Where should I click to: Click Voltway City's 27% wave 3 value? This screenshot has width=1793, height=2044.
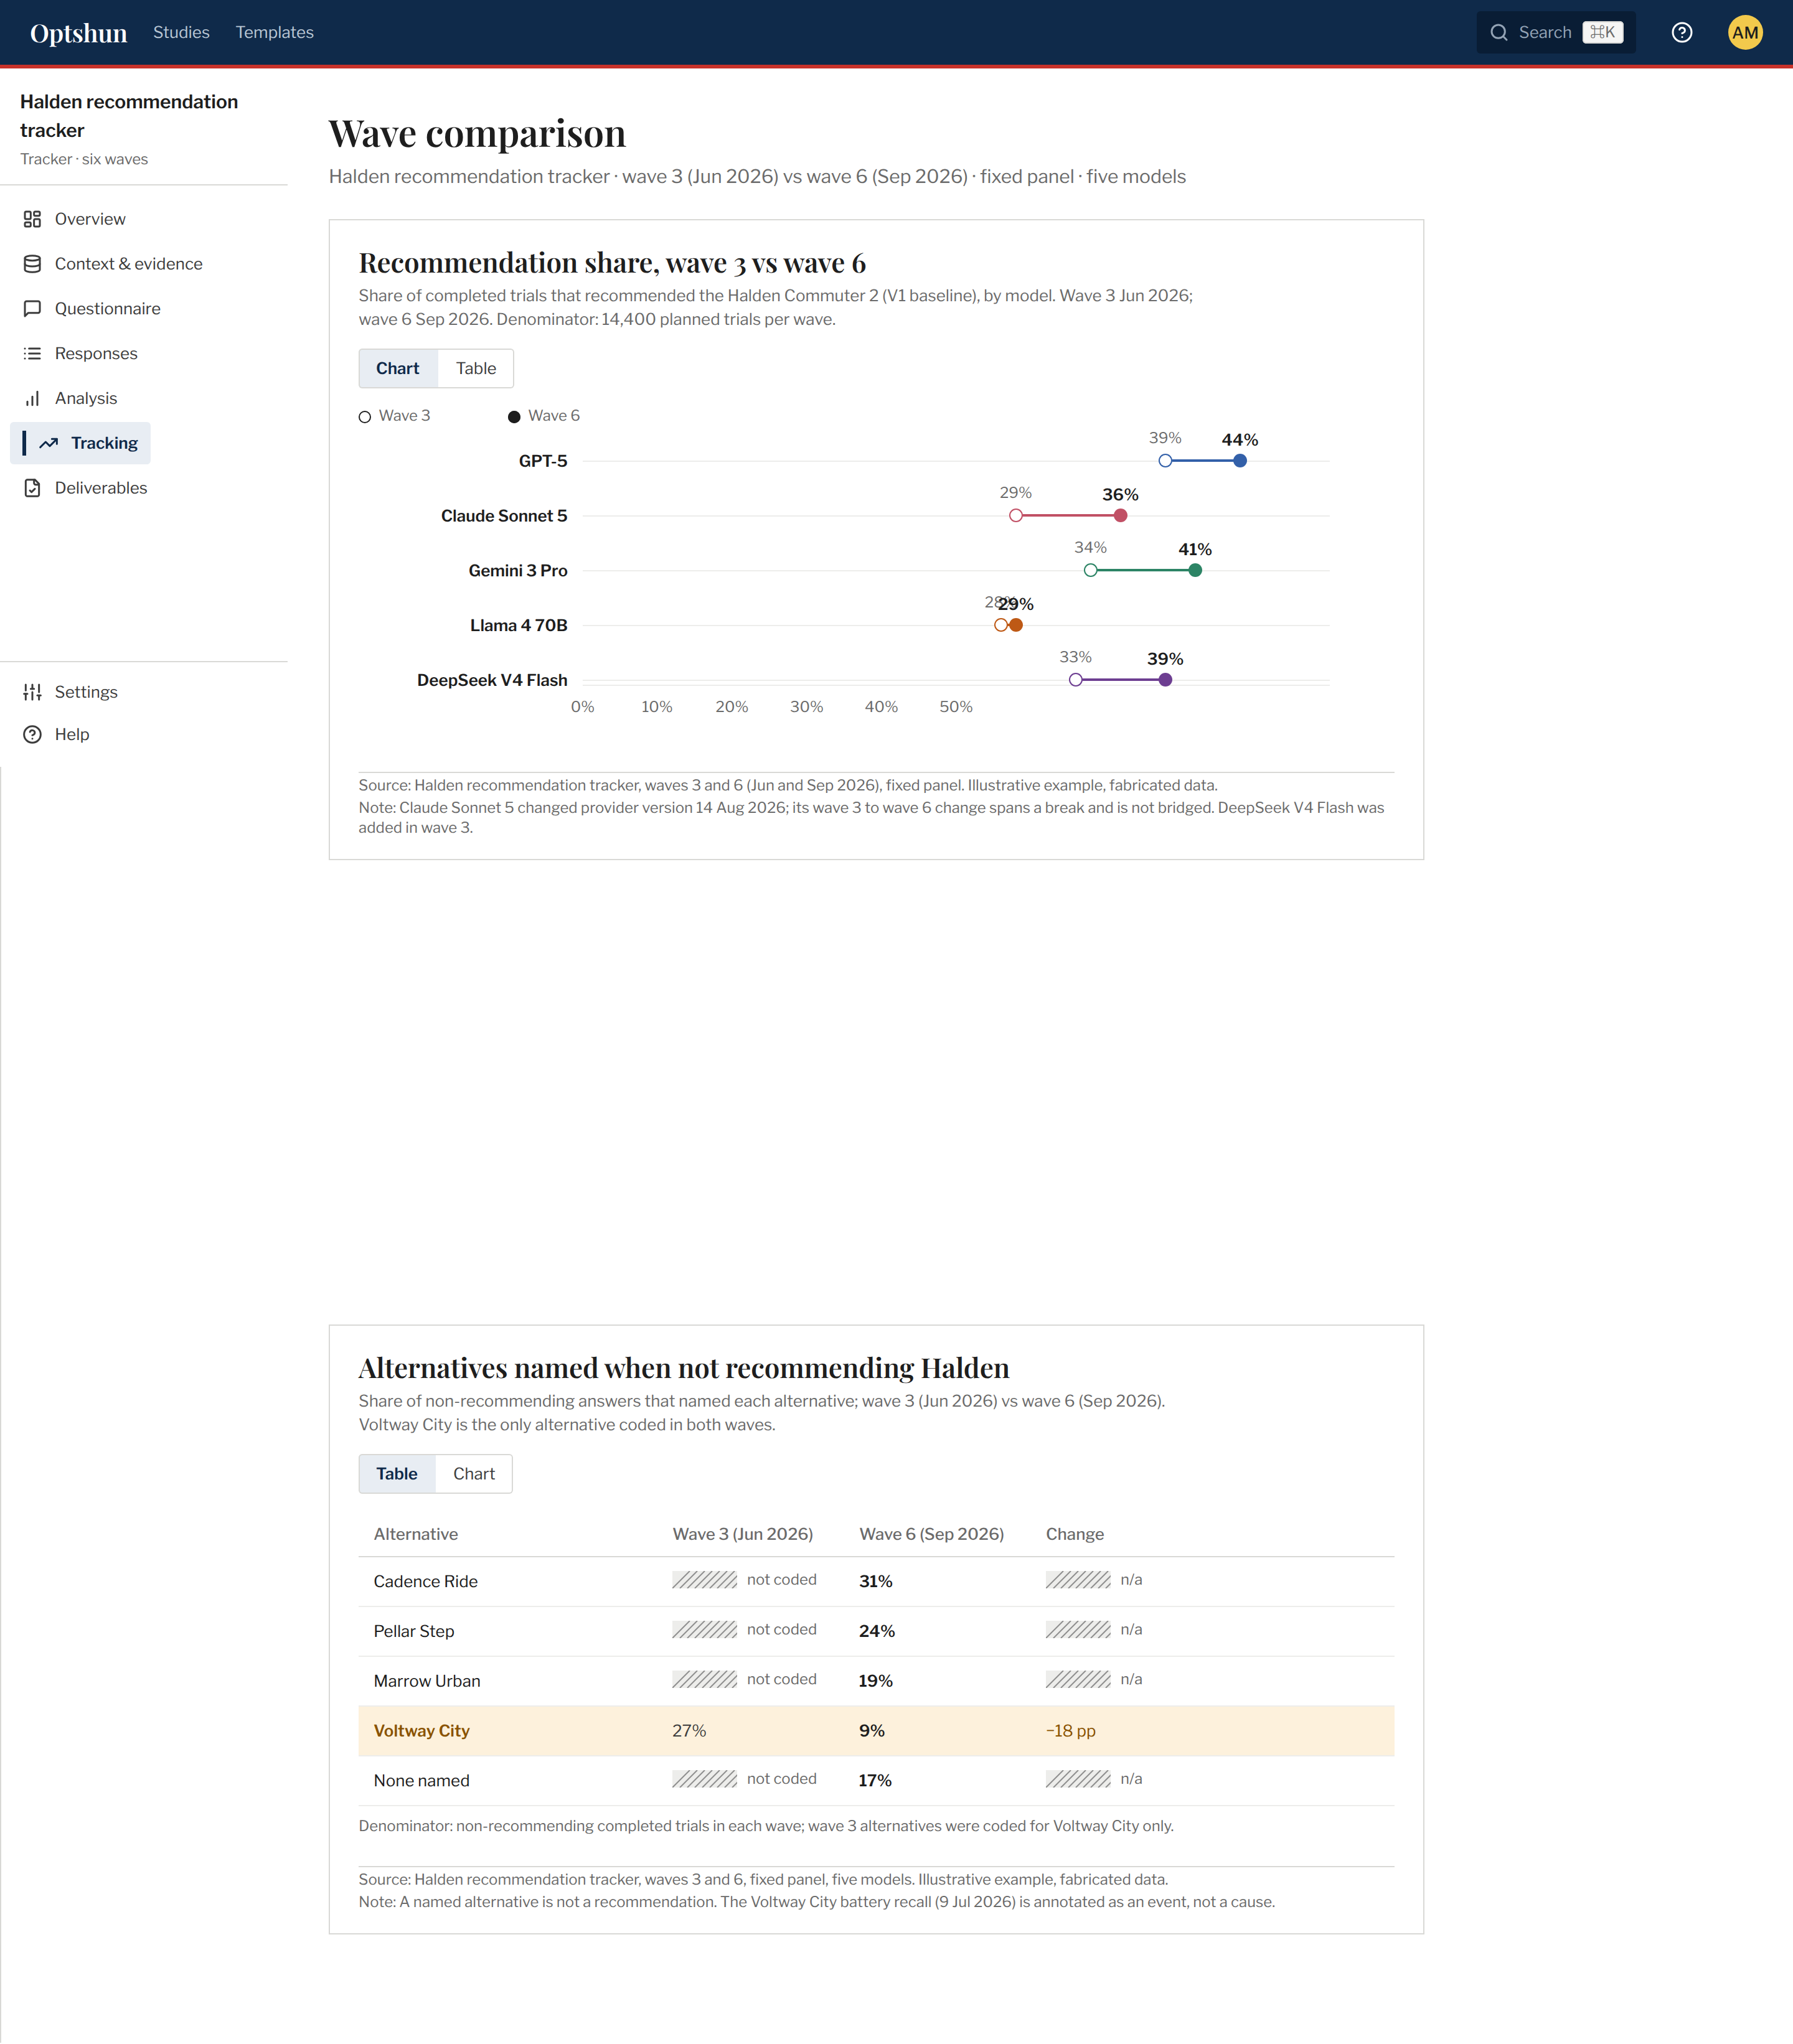pyautogui.click(x=690, y=1731)
